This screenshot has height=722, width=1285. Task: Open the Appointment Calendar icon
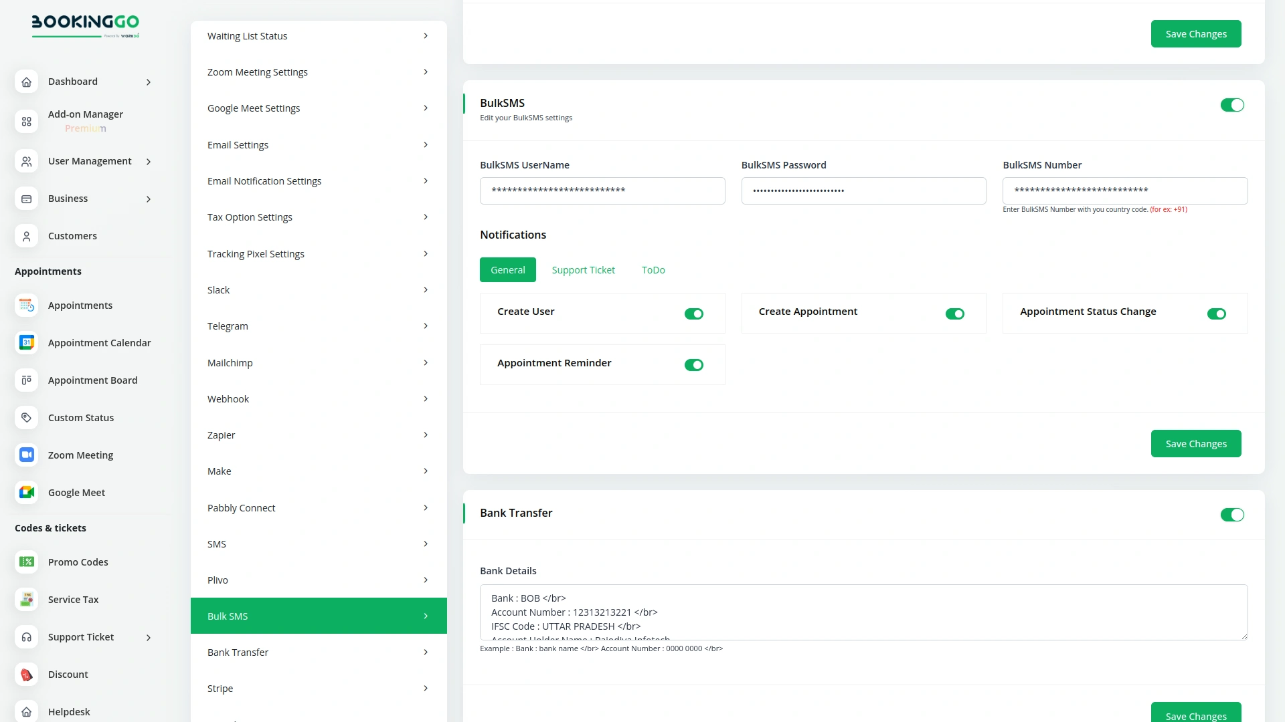(x=26, y=342)
